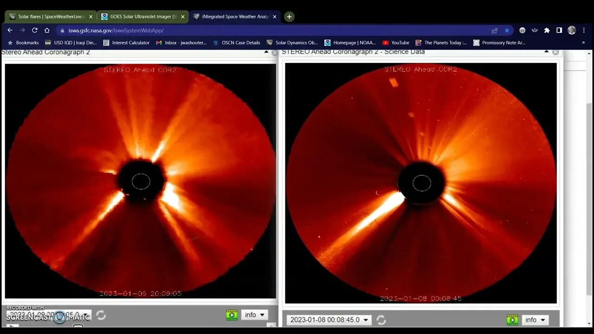Close the Science Data coronagraph panel
Image resolution: width=594 pixels, height=334 pixels.
click(555, 52)
